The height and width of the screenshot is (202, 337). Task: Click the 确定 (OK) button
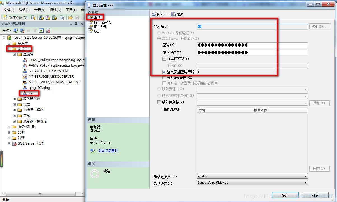coord(285,195)
